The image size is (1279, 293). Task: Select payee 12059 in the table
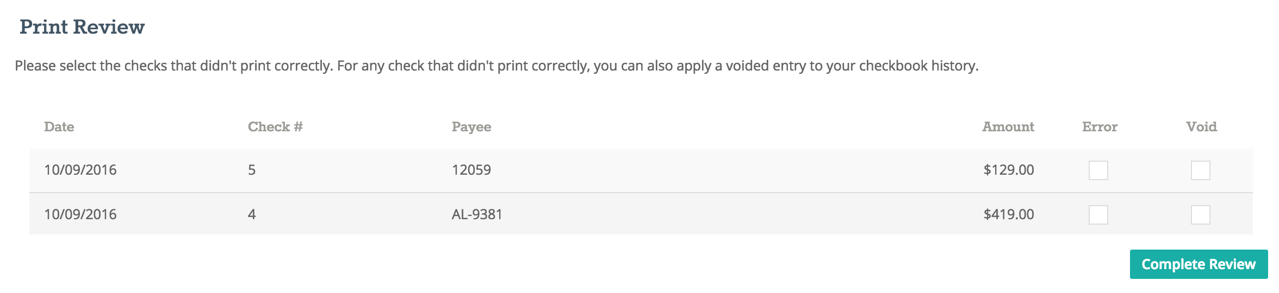click(471, 170)
